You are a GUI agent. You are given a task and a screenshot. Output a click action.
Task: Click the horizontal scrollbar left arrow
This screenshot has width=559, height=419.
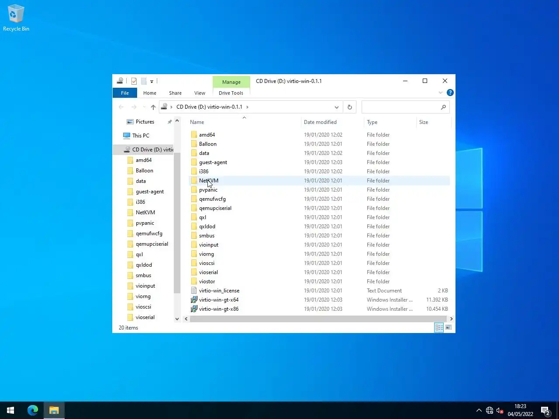pyautogui.click(x=186, y=319)
